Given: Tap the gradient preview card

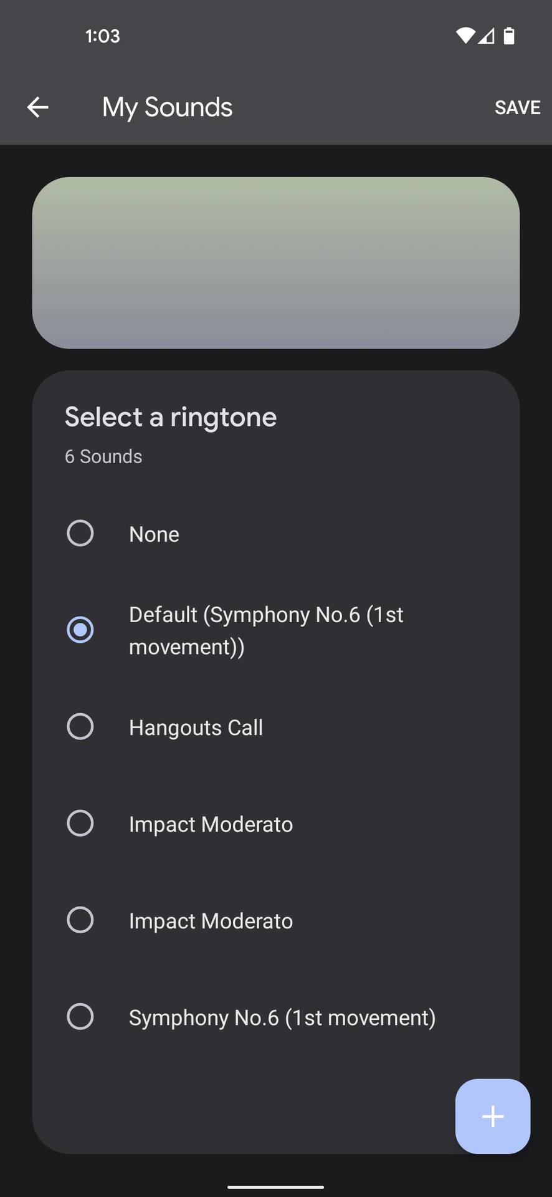Looking at the screenshot, I should pos(276,262).
